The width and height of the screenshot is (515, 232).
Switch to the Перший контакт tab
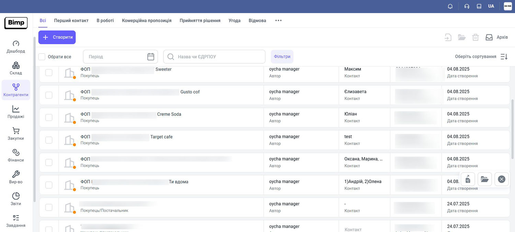[x=71, y=21]
